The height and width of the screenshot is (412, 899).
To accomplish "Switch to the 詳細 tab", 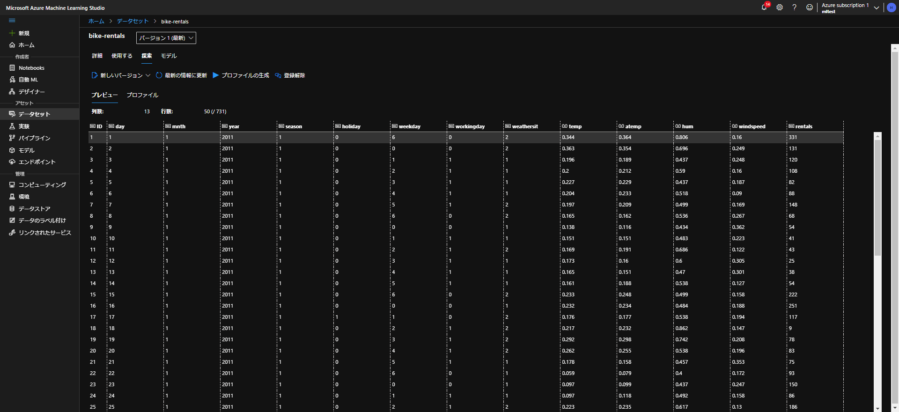I will (97, 56).
